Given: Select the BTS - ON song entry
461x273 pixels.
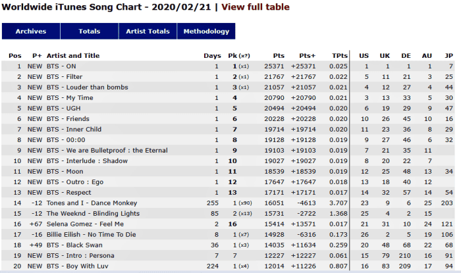Looking at the screenshot, I should (61, 66).
